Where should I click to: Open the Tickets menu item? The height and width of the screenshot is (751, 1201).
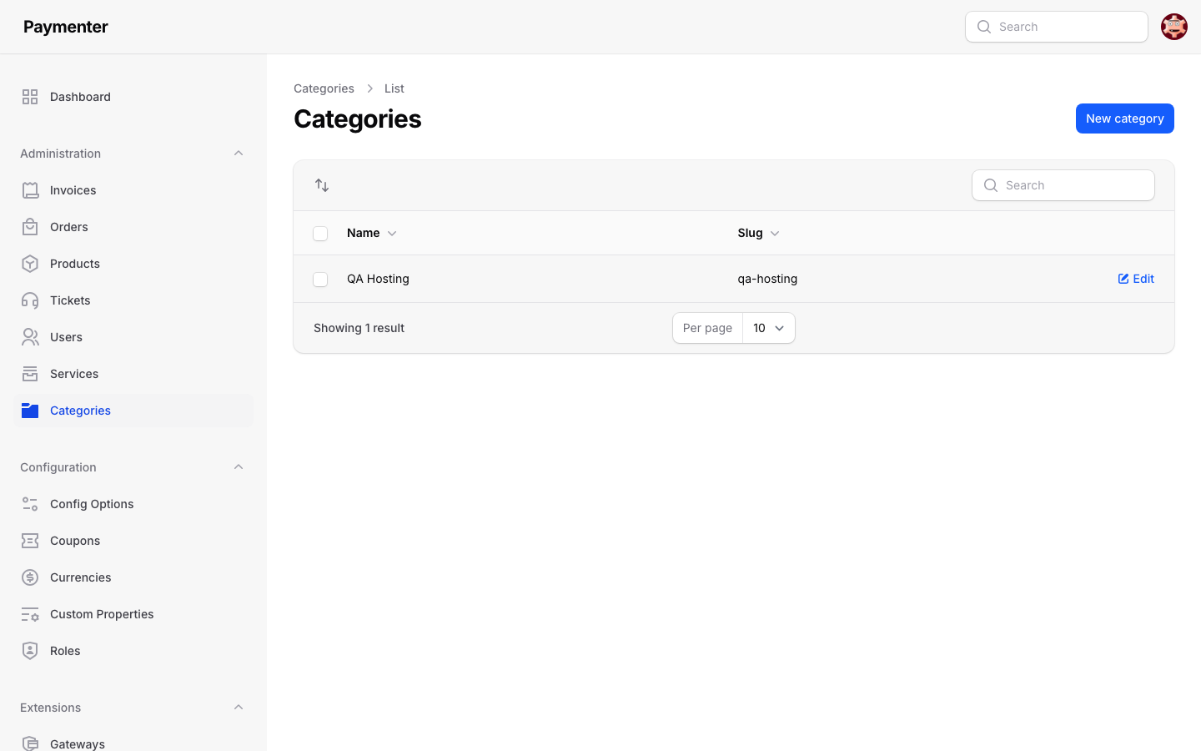click(133, 300)
